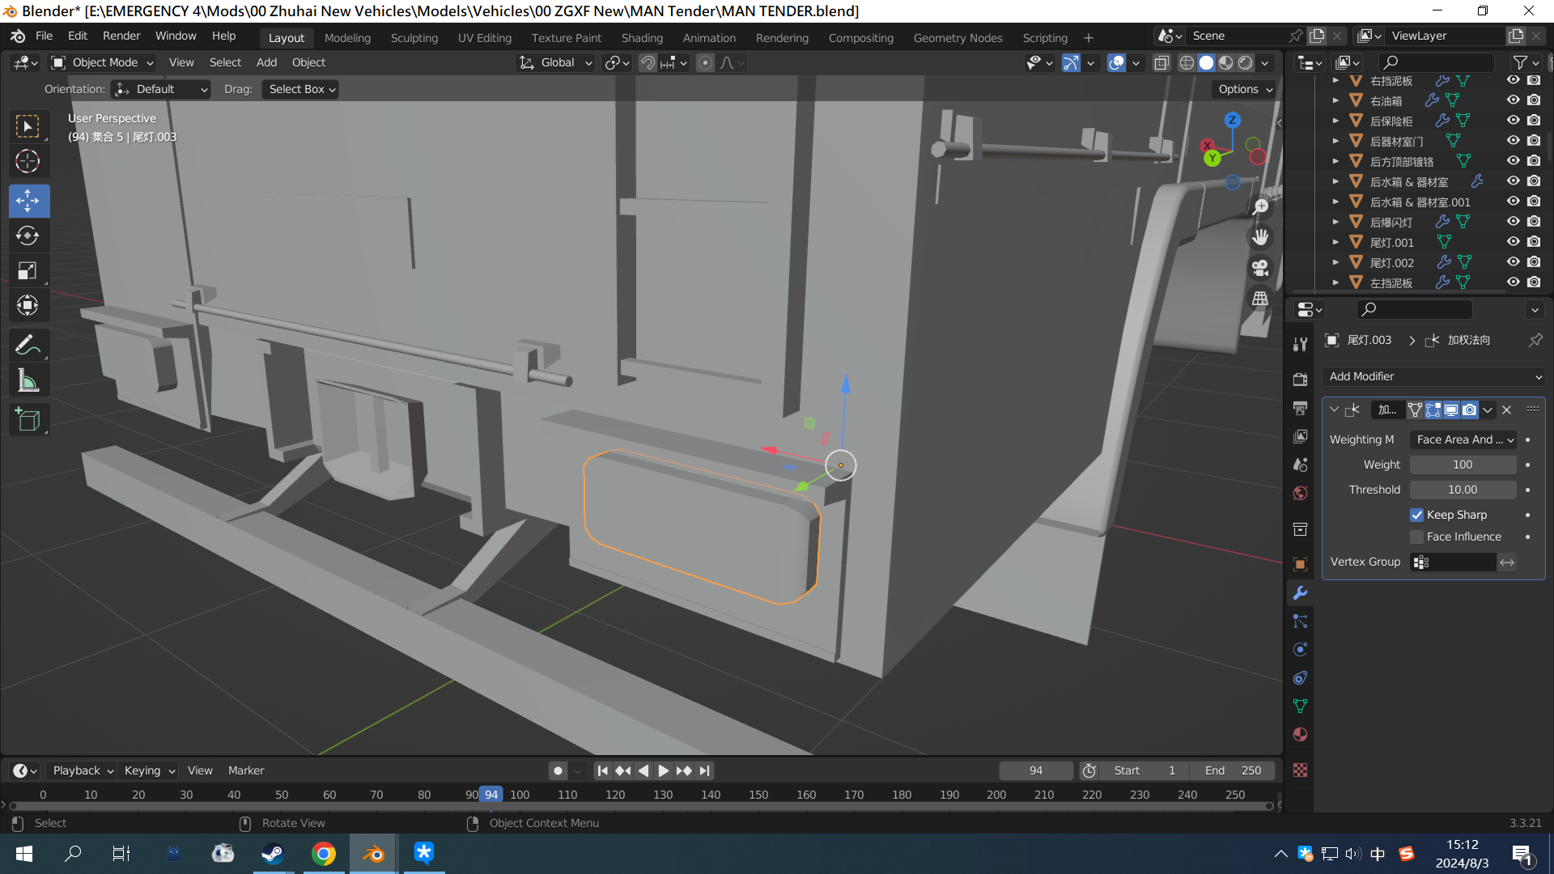Hide 尾灯.001 with its eye icon
Image resolution: width=1554 pixels, height=874 pixels.
click(1513, 242)
